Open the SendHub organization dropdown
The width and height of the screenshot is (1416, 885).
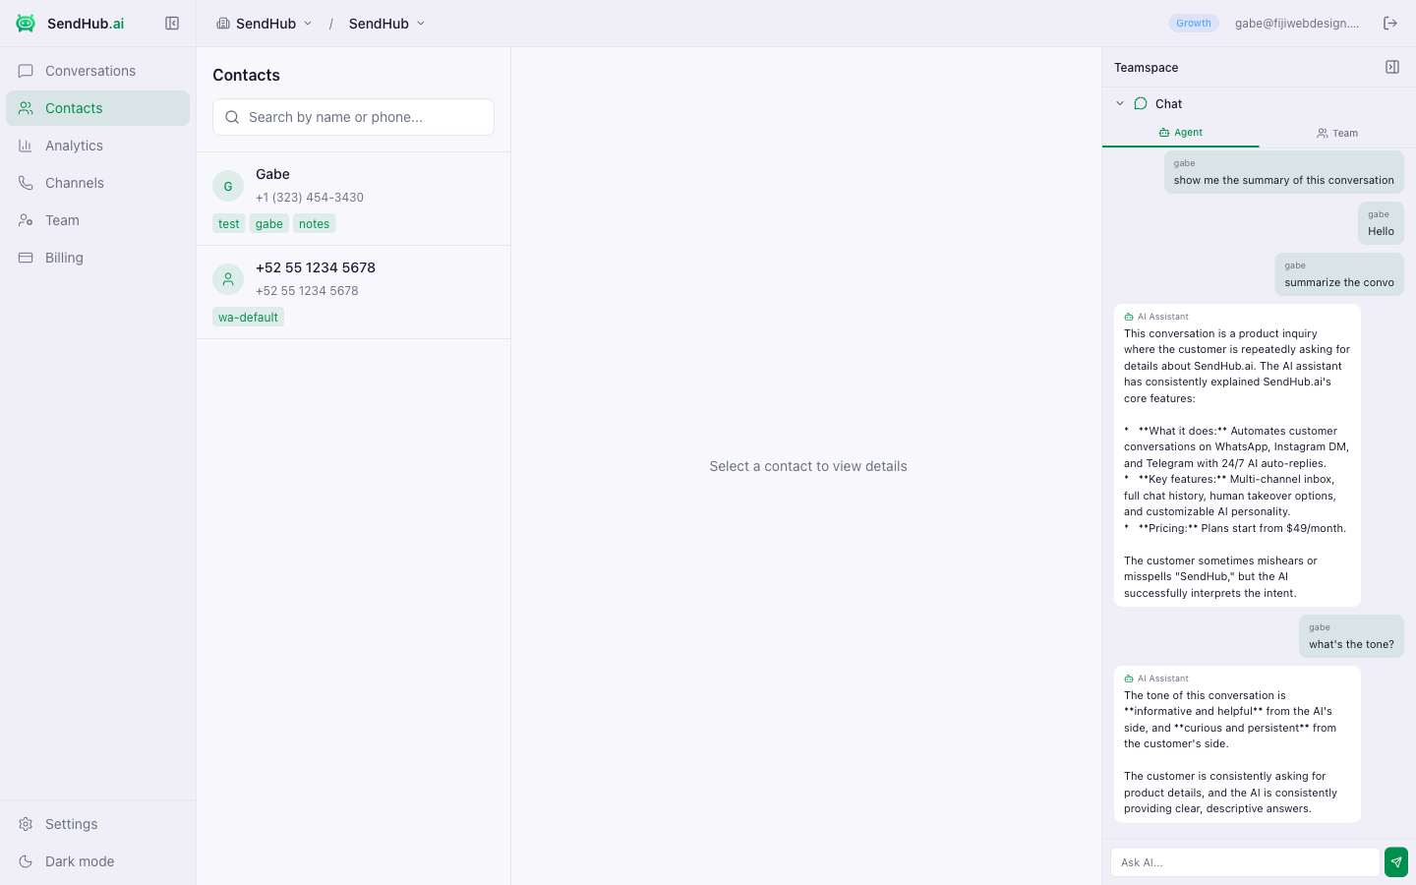(x=265, y=24)
